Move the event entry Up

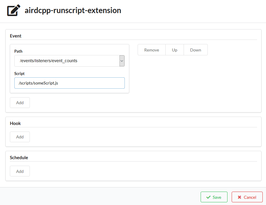(x=175, y=50)
